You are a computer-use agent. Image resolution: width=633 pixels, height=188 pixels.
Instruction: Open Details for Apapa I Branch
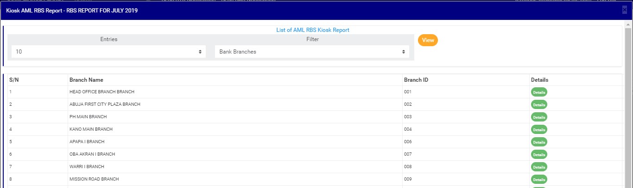pos(539,142)
